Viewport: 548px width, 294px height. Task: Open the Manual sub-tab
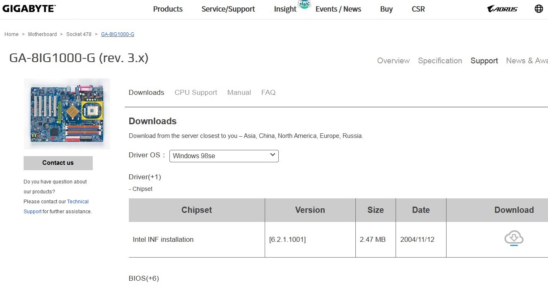tap(239, 92)
